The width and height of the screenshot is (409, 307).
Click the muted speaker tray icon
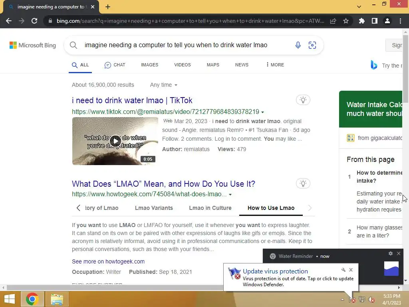[371, 299]
